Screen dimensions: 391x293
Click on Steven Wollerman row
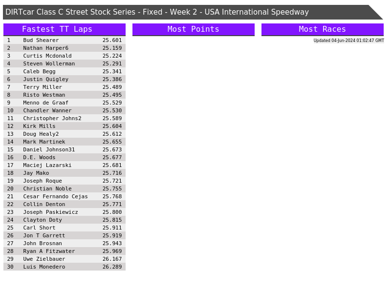click(49, 63)
